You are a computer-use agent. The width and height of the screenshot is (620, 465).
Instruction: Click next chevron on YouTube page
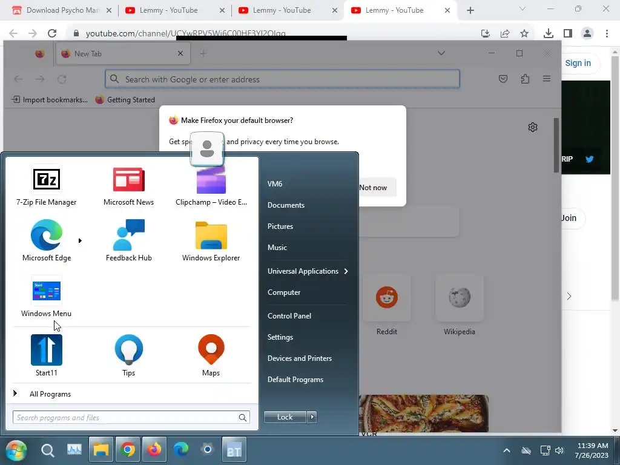[x=569, y=296]
